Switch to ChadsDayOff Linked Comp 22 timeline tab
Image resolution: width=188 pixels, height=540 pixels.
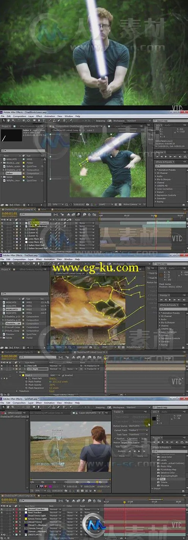coord(55,352)
